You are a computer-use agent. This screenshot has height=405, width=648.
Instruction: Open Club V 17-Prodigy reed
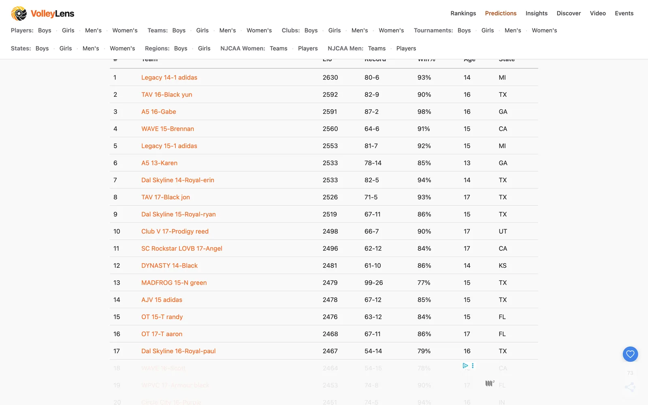[175, 231]
